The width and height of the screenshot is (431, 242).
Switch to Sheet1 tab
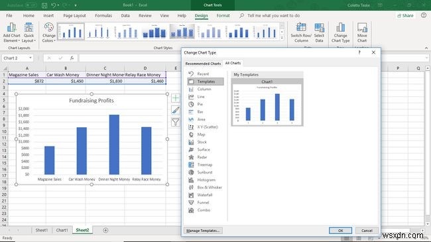pyautogui.click(x=42, y=230)
